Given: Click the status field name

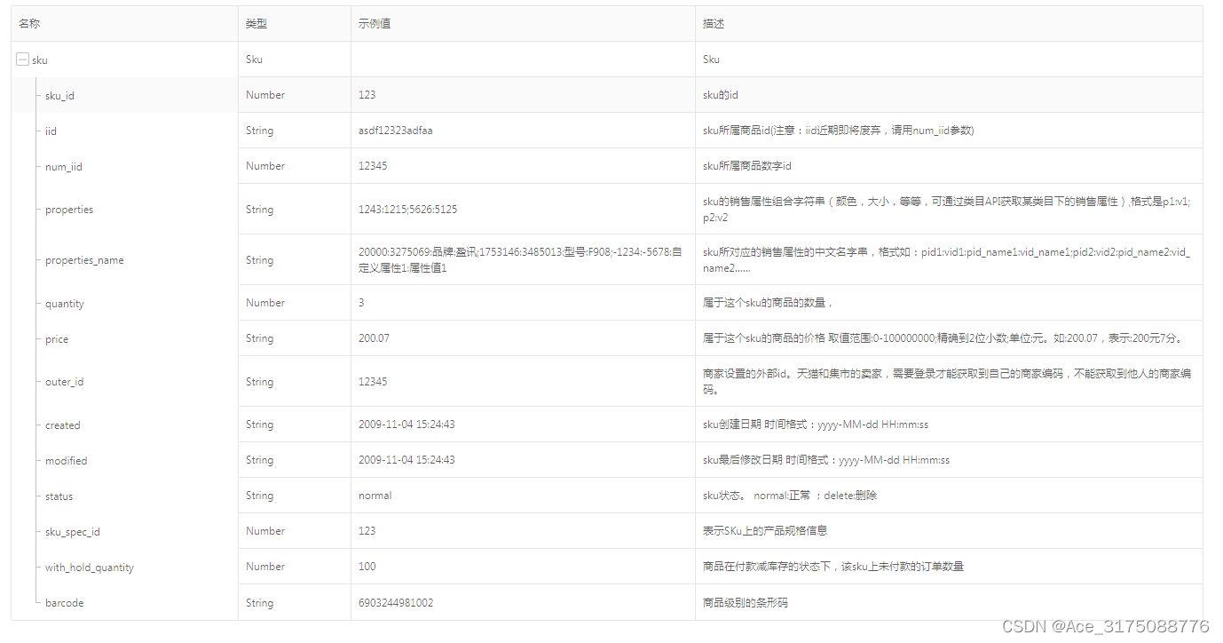Looking at the screenshot, I should click(x=57, y=496).
